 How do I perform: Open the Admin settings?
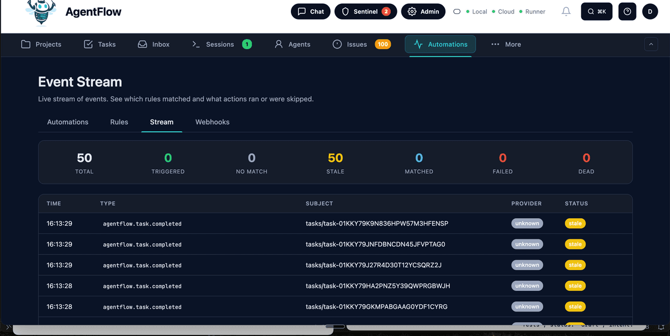pyautogui.click(x=423, y=11)
